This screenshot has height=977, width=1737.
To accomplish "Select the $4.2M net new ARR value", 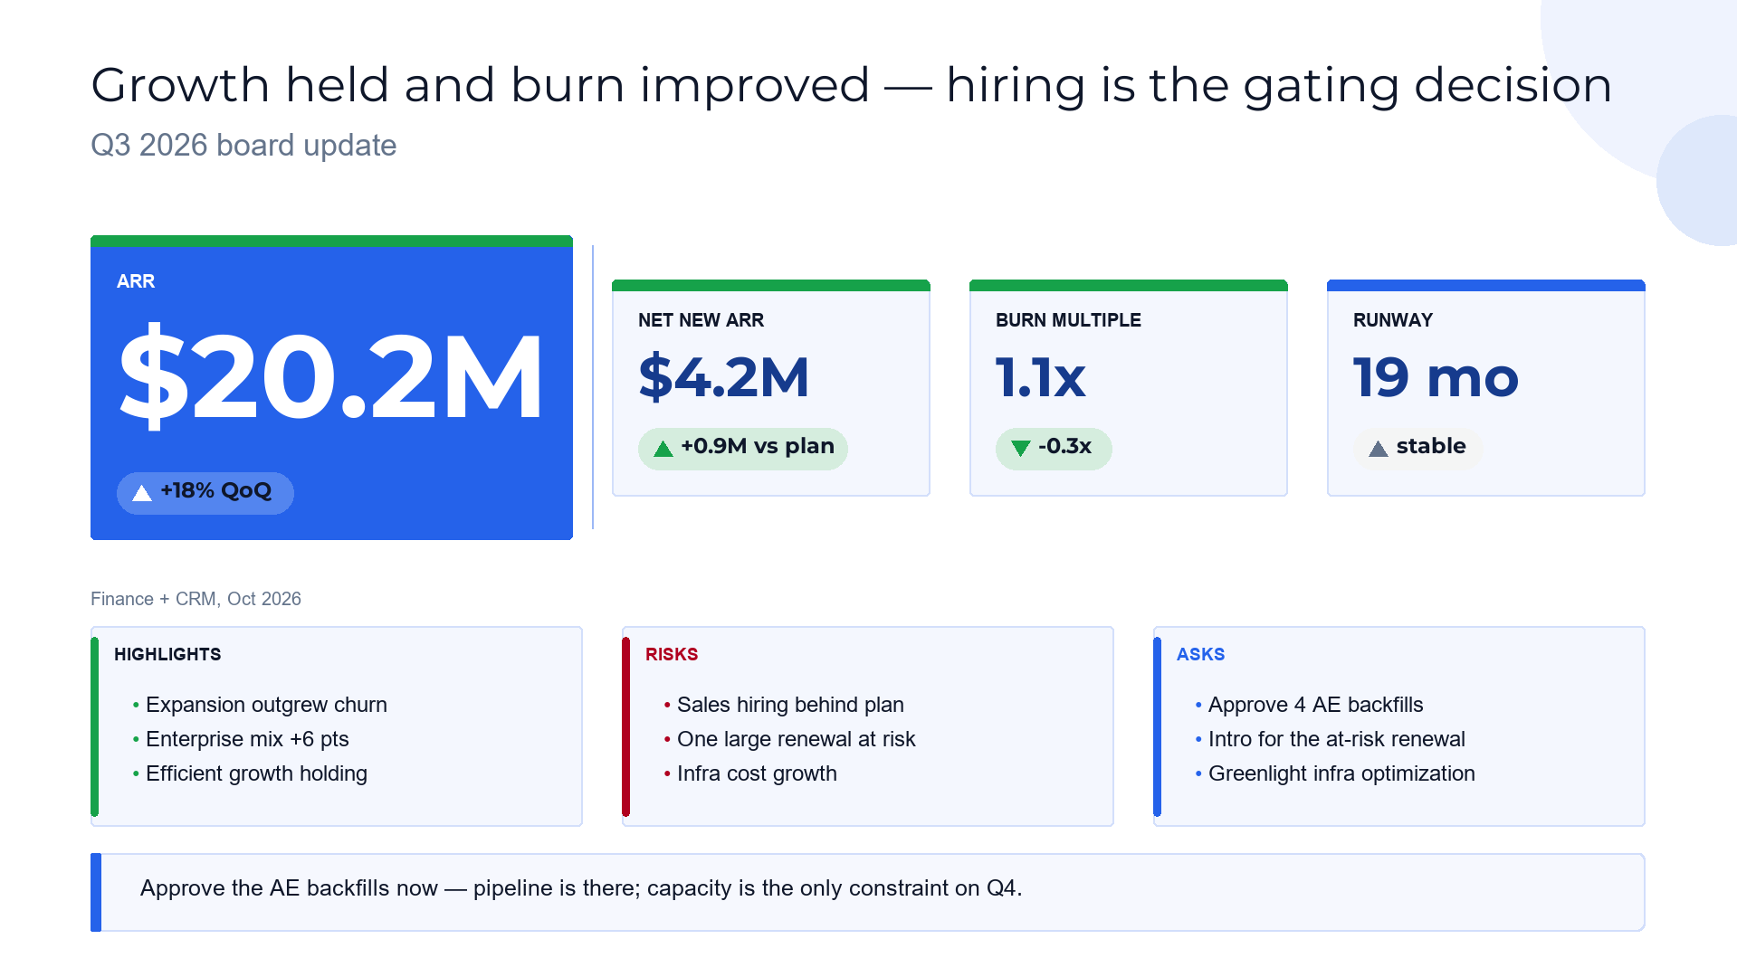I will 723,377.
